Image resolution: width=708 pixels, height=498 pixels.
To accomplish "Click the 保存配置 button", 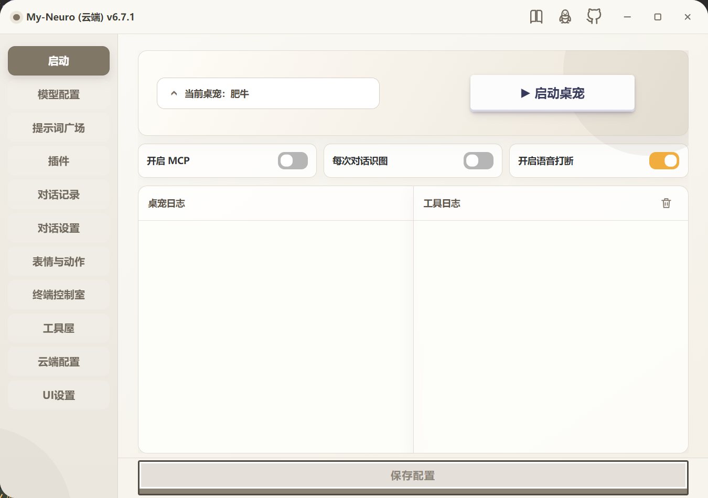I will coord(413,476).
